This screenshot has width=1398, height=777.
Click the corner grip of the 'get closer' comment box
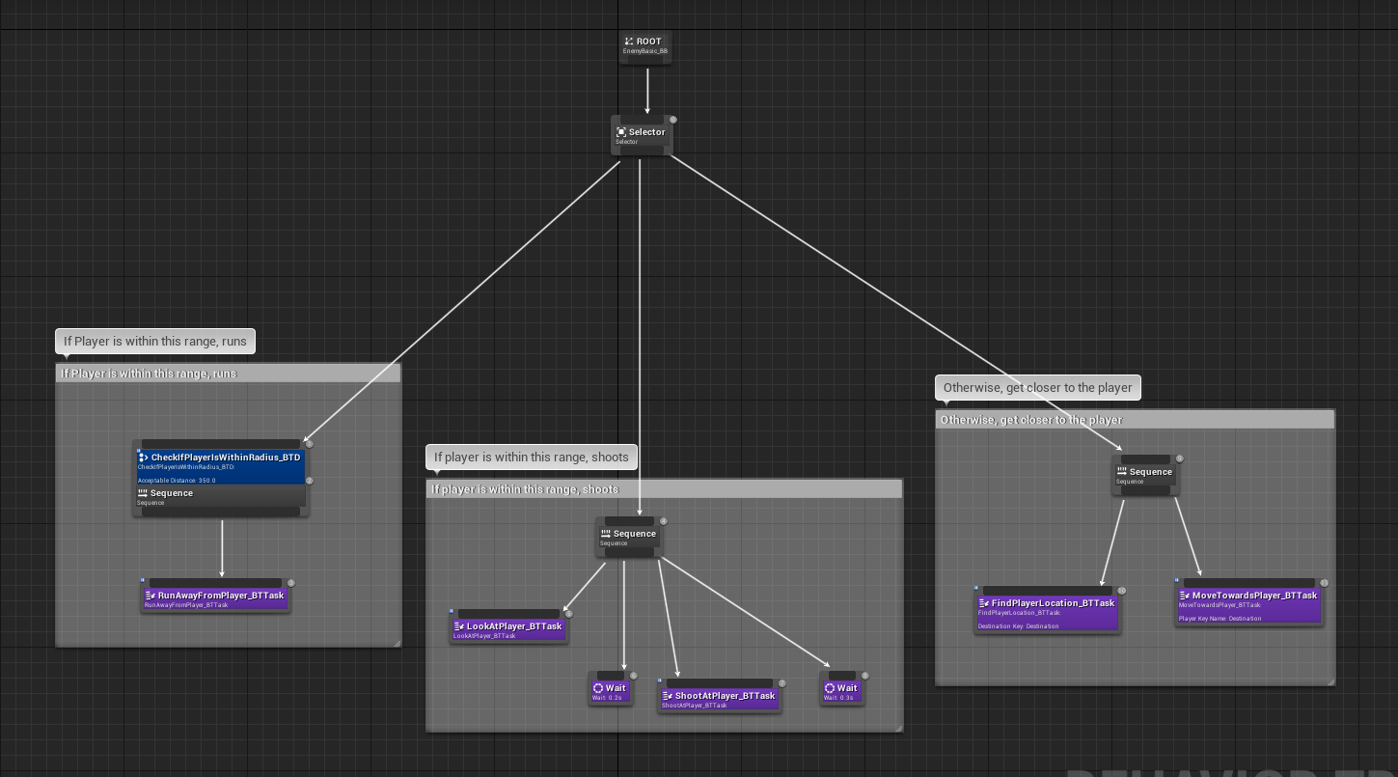point(1330,680)
